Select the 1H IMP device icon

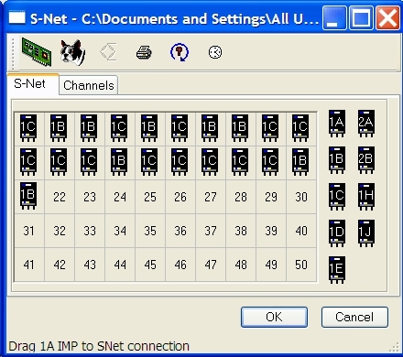click(x=366, y=197)
